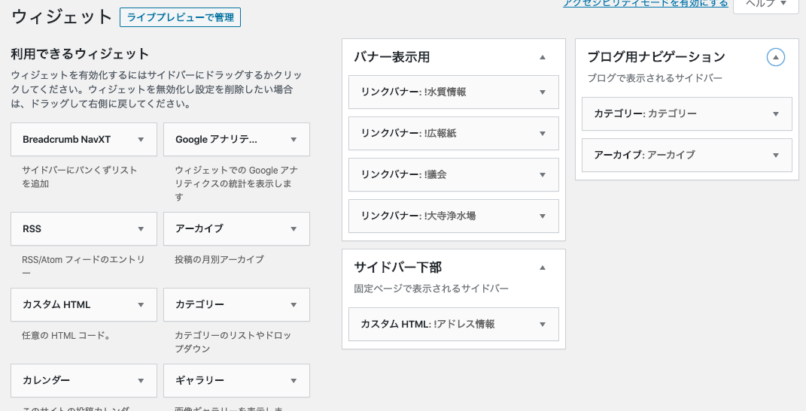
Task: Open the ヘルプ tab dropdown
Action: tap(765, 5)
